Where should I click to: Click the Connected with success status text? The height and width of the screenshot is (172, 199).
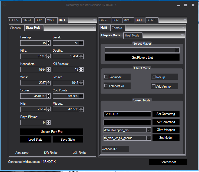click(32, 162)
